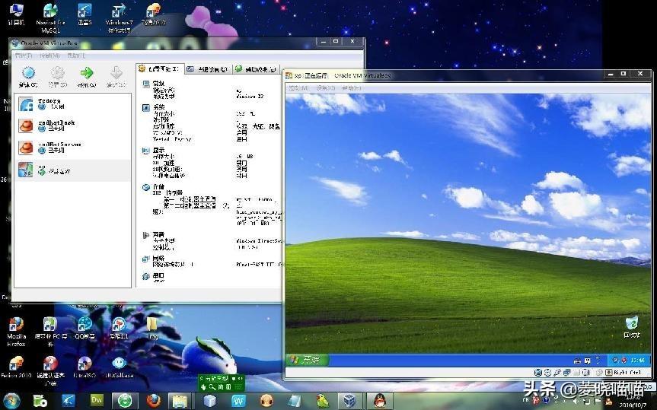Select the redHat Server virtual machine
The width and height of the screenshot is (657, 410).
(72, 148)
